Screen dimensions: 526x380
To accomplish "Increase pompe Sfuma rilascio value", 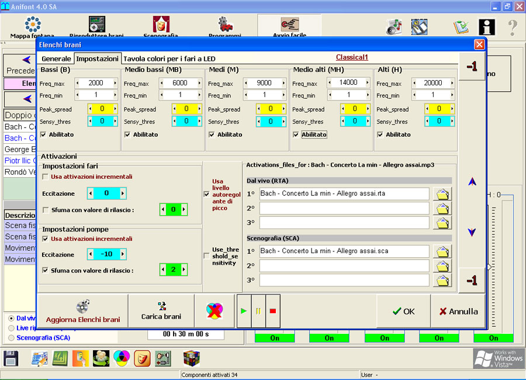I will pos(184,270).
